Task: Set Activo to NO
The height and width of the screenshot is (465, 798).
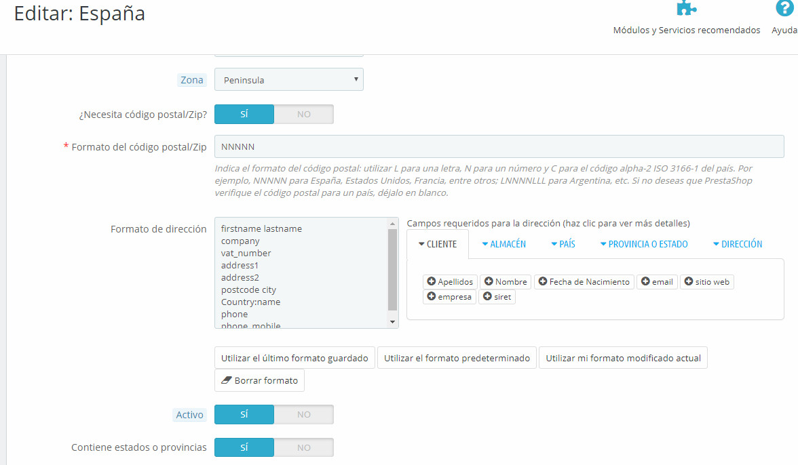Action: tap(304, 415)
